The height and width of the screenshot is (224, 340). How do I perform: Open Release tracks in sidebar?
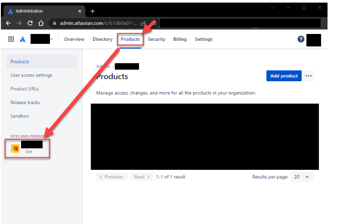tap(25, 102)
